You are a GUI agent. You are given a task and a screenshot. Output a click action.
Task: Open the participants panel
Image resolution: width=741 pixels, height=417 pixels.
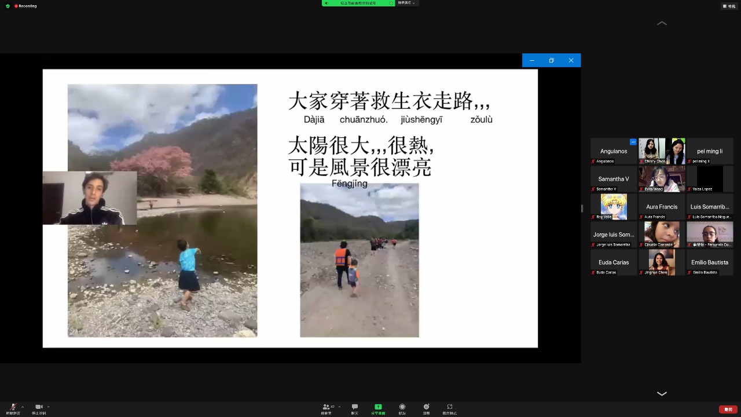pos(327,408)
